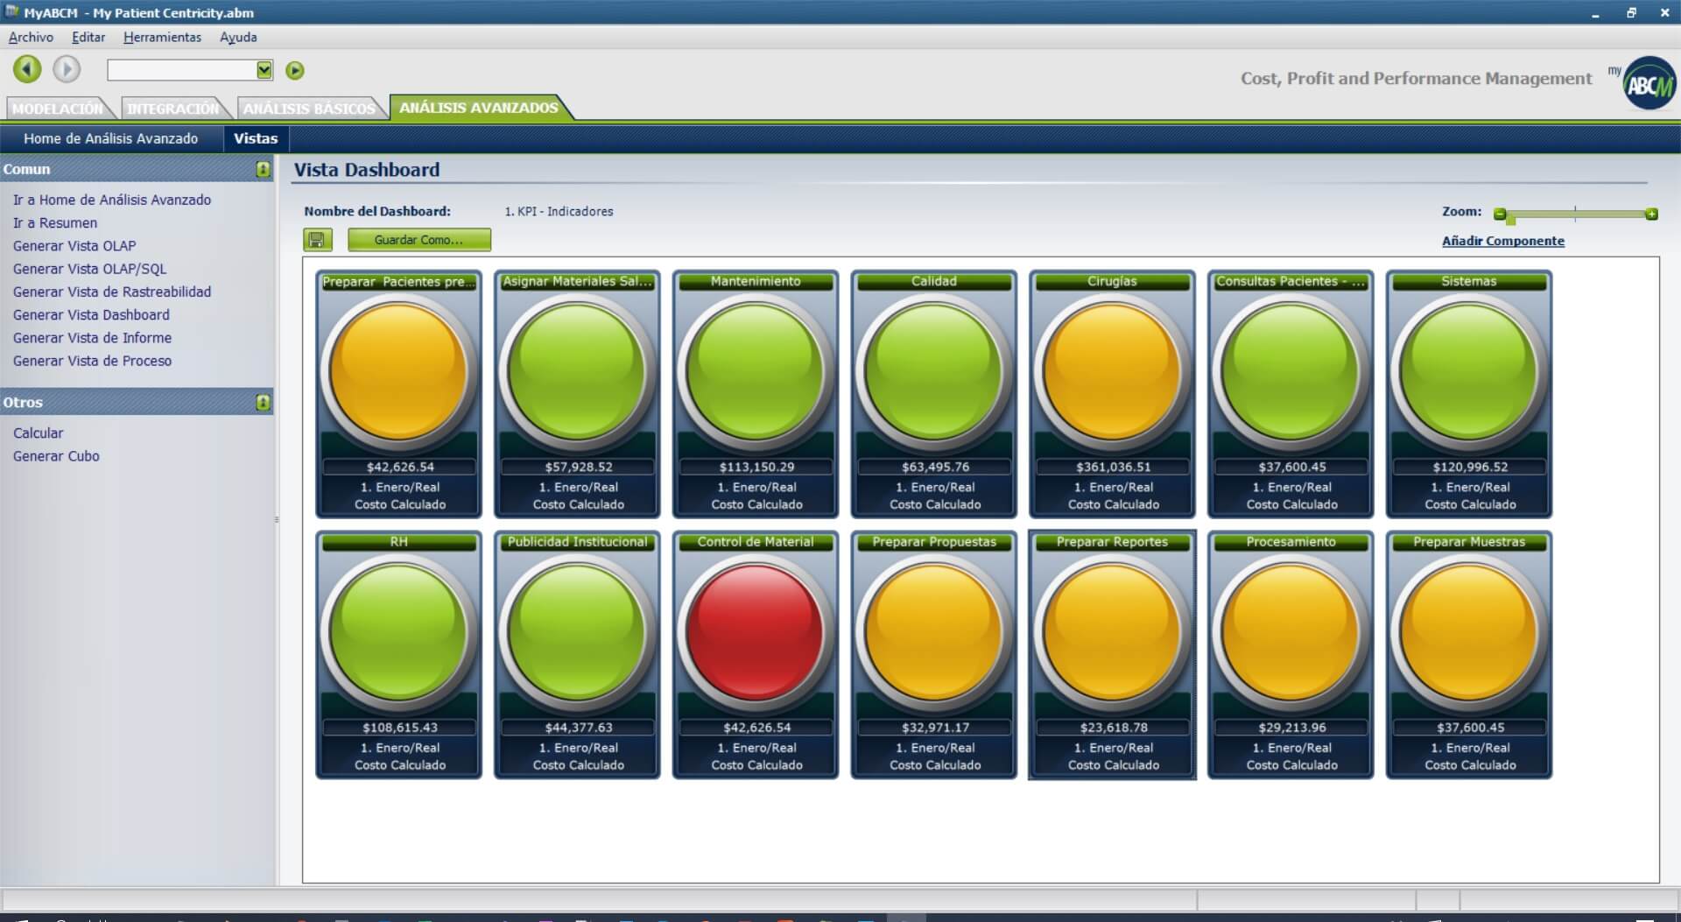Click the $44,377.63 value on Publicidad Institucional
This screenshot has height=922, width=1681.
point(578,728)
